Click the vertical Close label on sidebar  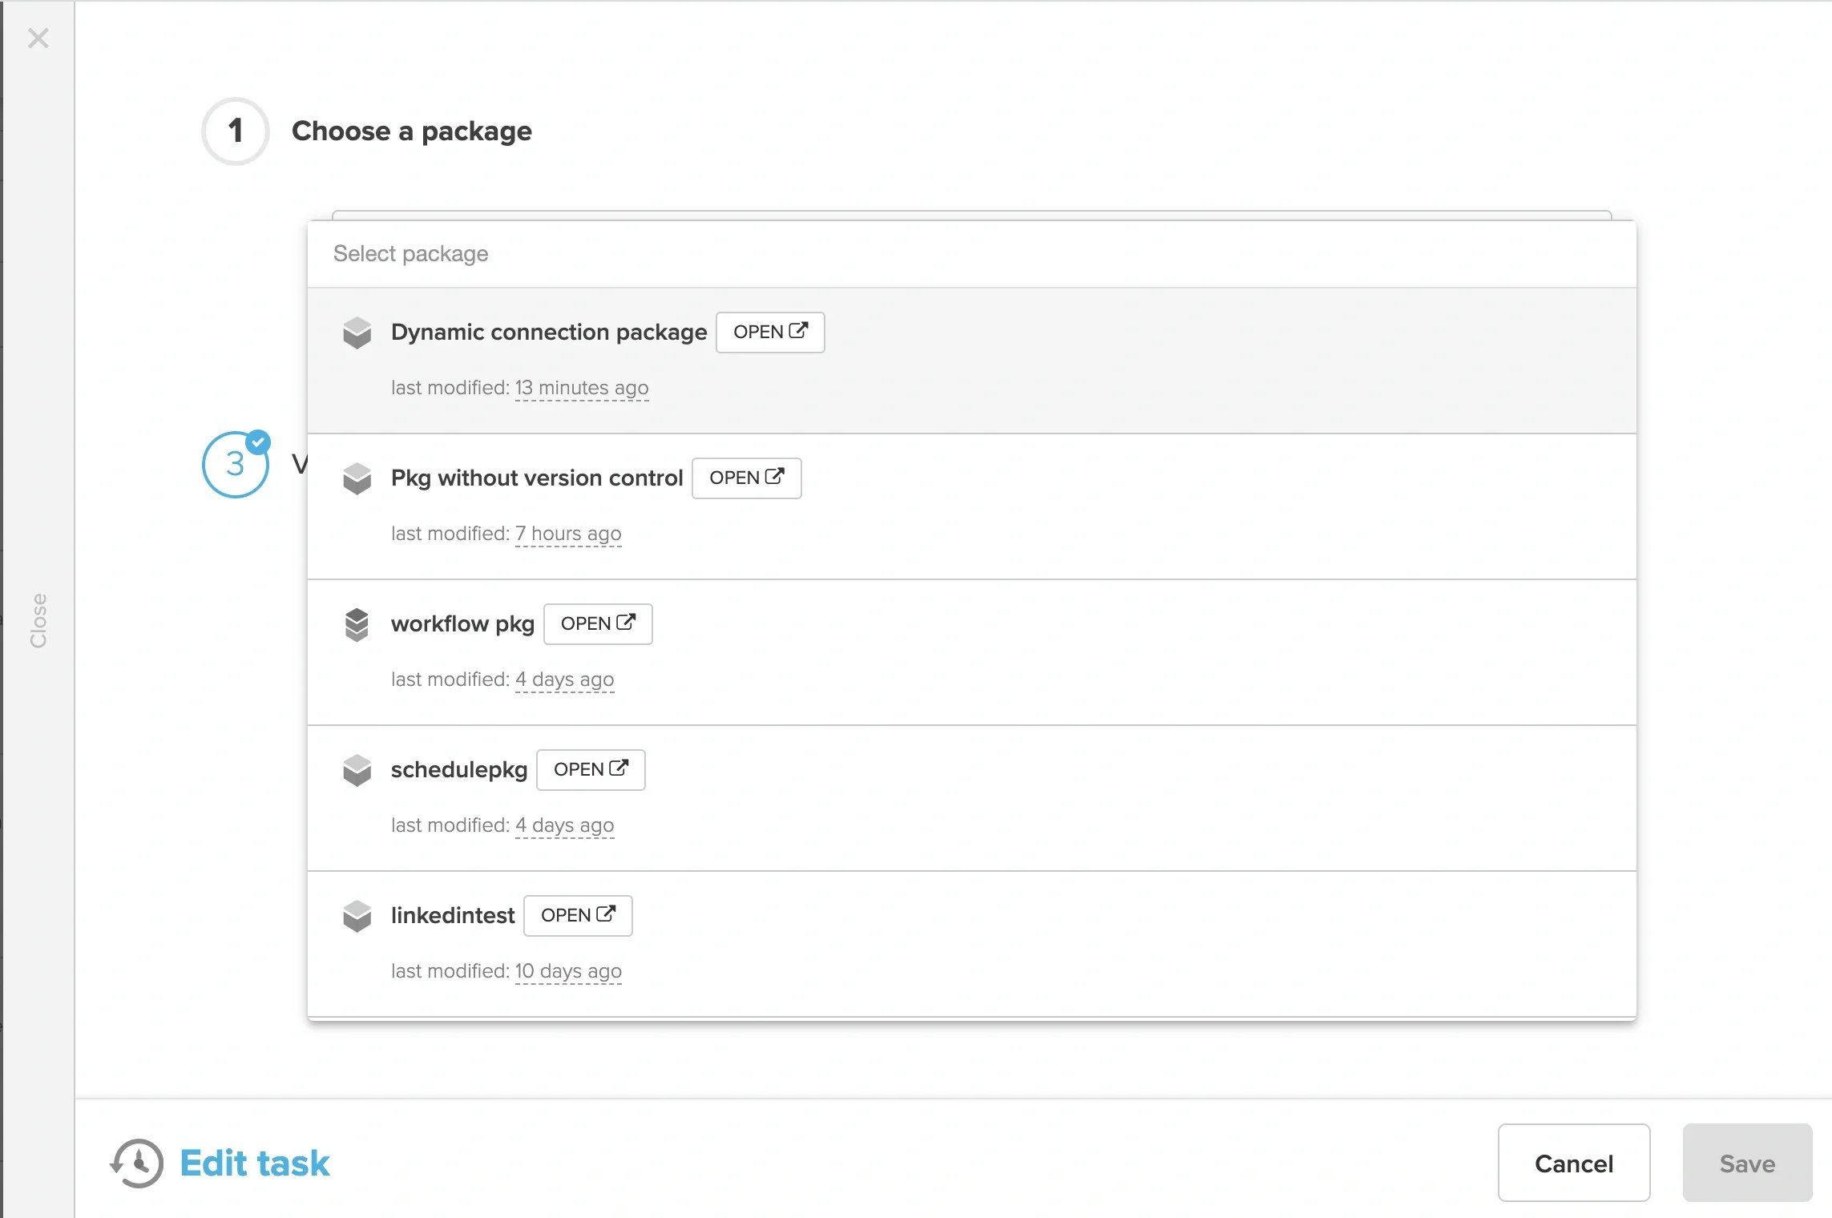click(x=38, y=621)
